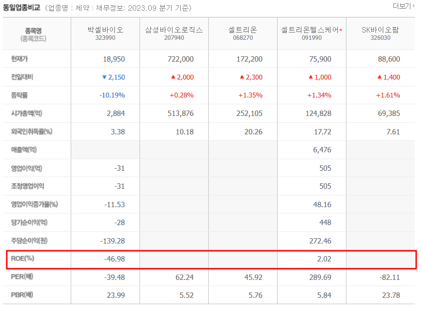Click the 영업이익증가율(%) row label
This screenshot has height=309, width=422.
[x=34, y=204]
